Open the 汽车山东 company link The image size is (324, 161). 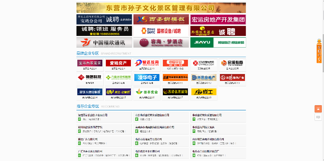[90, 151]
